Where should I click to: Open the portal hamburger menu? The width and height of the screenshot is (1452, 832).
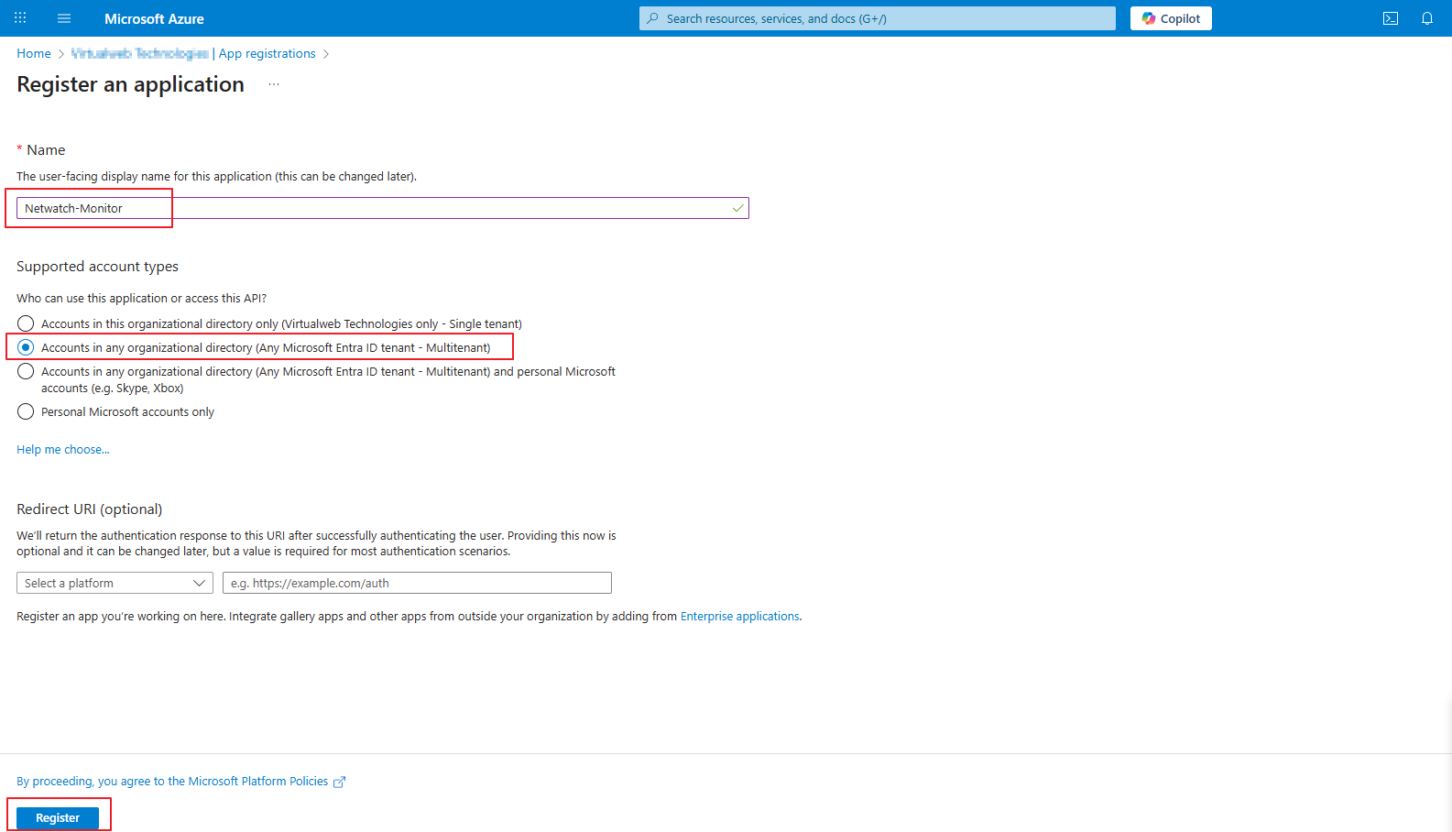point(64,18)
